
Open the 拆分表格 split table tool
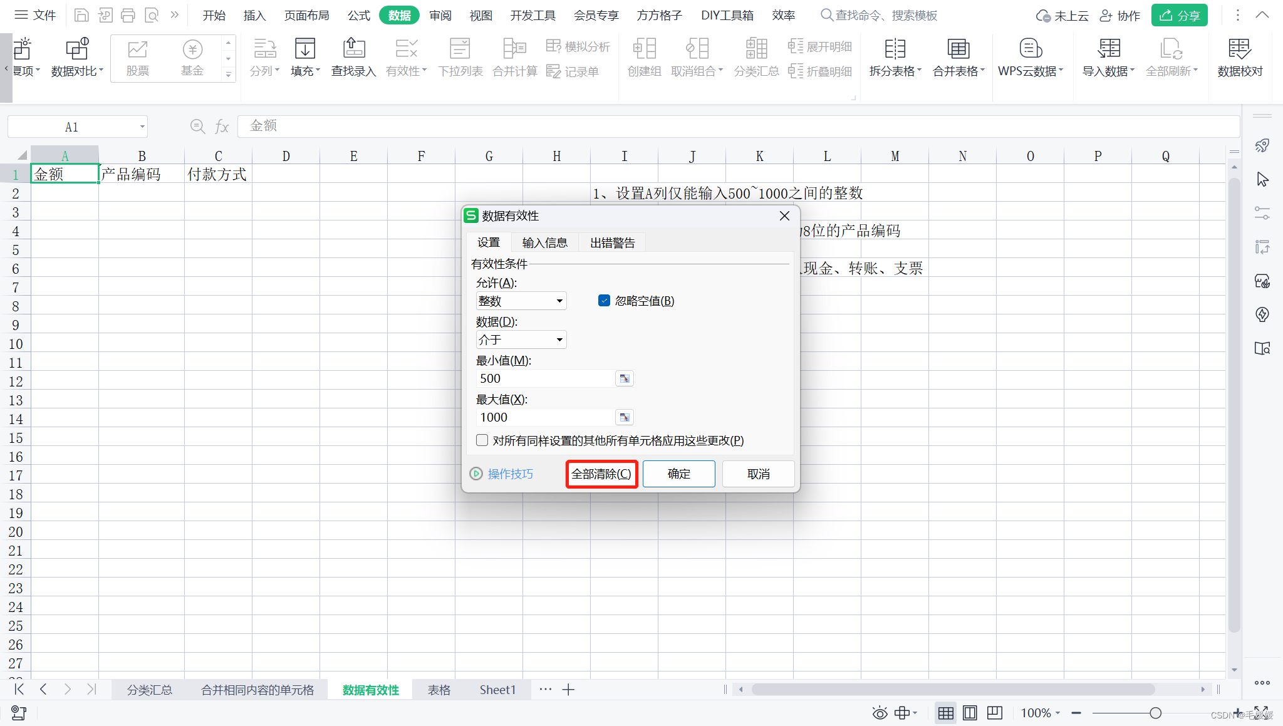pyautogui.click(x=895, y=49)
